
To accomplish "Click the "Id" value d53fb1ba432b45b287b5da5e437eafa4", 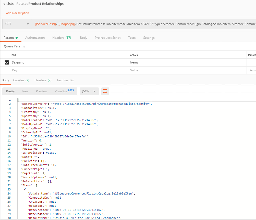I will [x=59, y=136].
